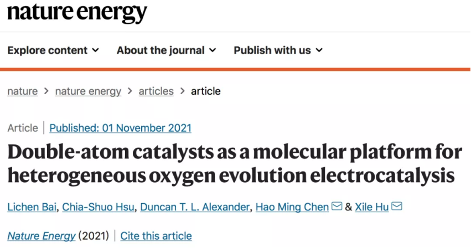This screenshot has height=248, width=471.
Task: Expand the Publish with us chevron
Action: (319, 50)
